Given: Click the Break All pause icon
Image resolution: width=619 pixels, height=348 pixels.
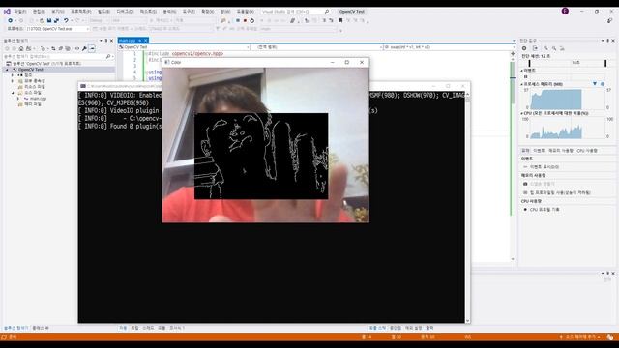Looking at the screenshot, I should (x=238, y=20).
